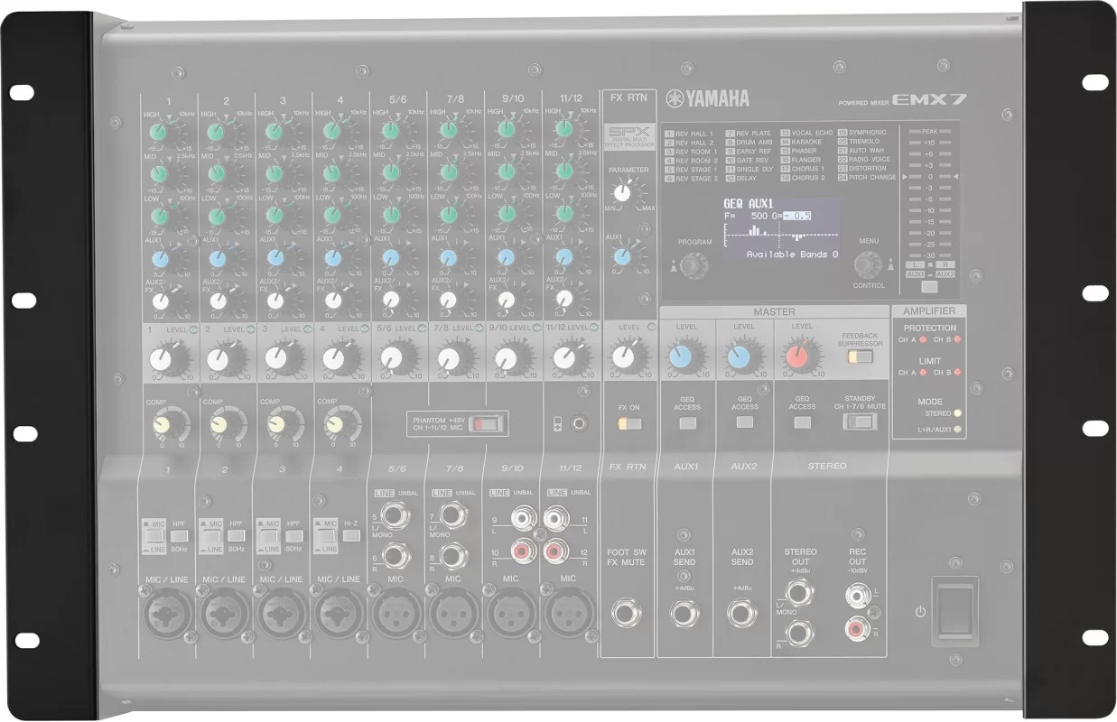Click AUX1 GEQ ACCESS button
1117x722 pixels.
tap(687, 422)
